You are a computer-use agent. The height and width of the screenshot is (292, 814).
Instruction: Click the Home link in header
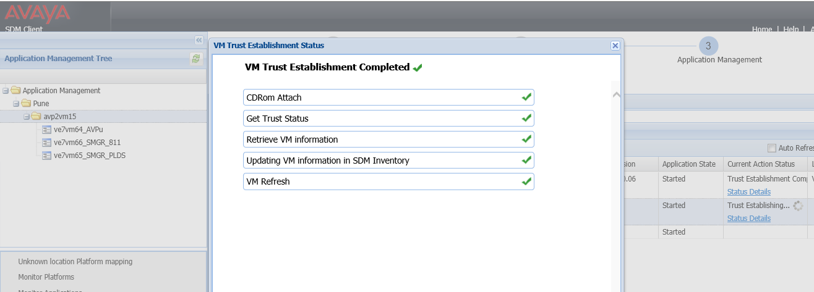762,29
